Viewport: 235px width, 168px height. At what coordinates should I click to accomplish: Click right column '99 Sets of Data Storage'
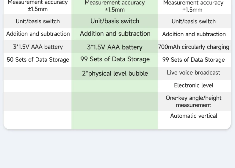[x=193, y=60]
